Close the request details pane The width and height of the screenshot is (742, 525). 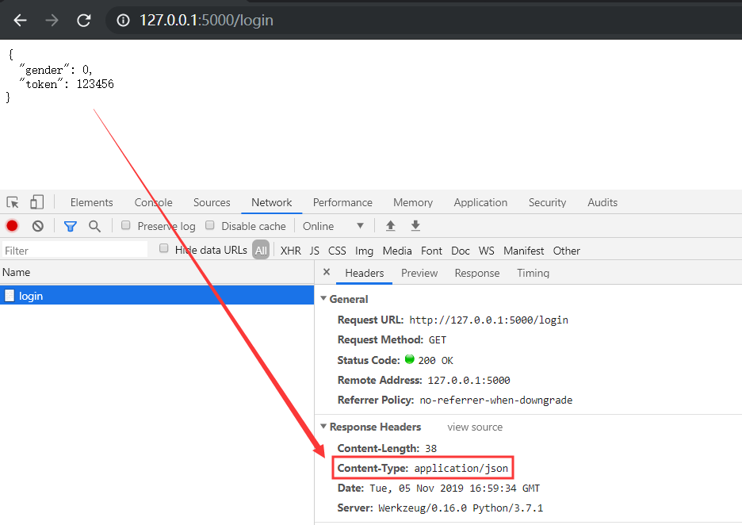tap(327, 272)
